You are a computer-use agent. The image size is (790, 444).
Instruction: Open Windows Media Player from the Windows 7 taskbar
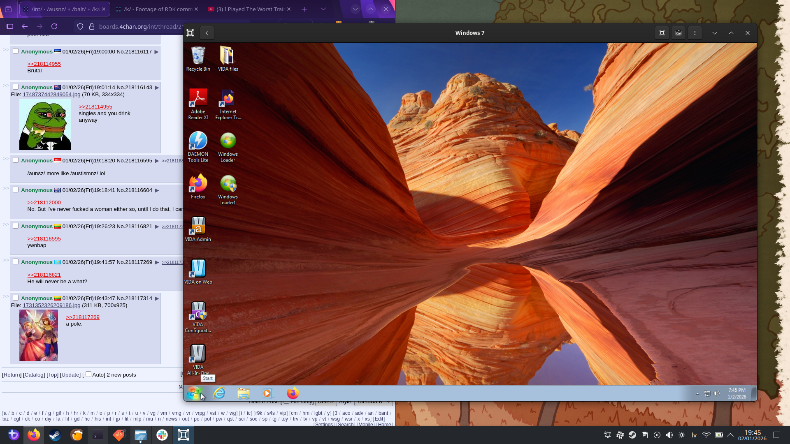coord(267,393)
